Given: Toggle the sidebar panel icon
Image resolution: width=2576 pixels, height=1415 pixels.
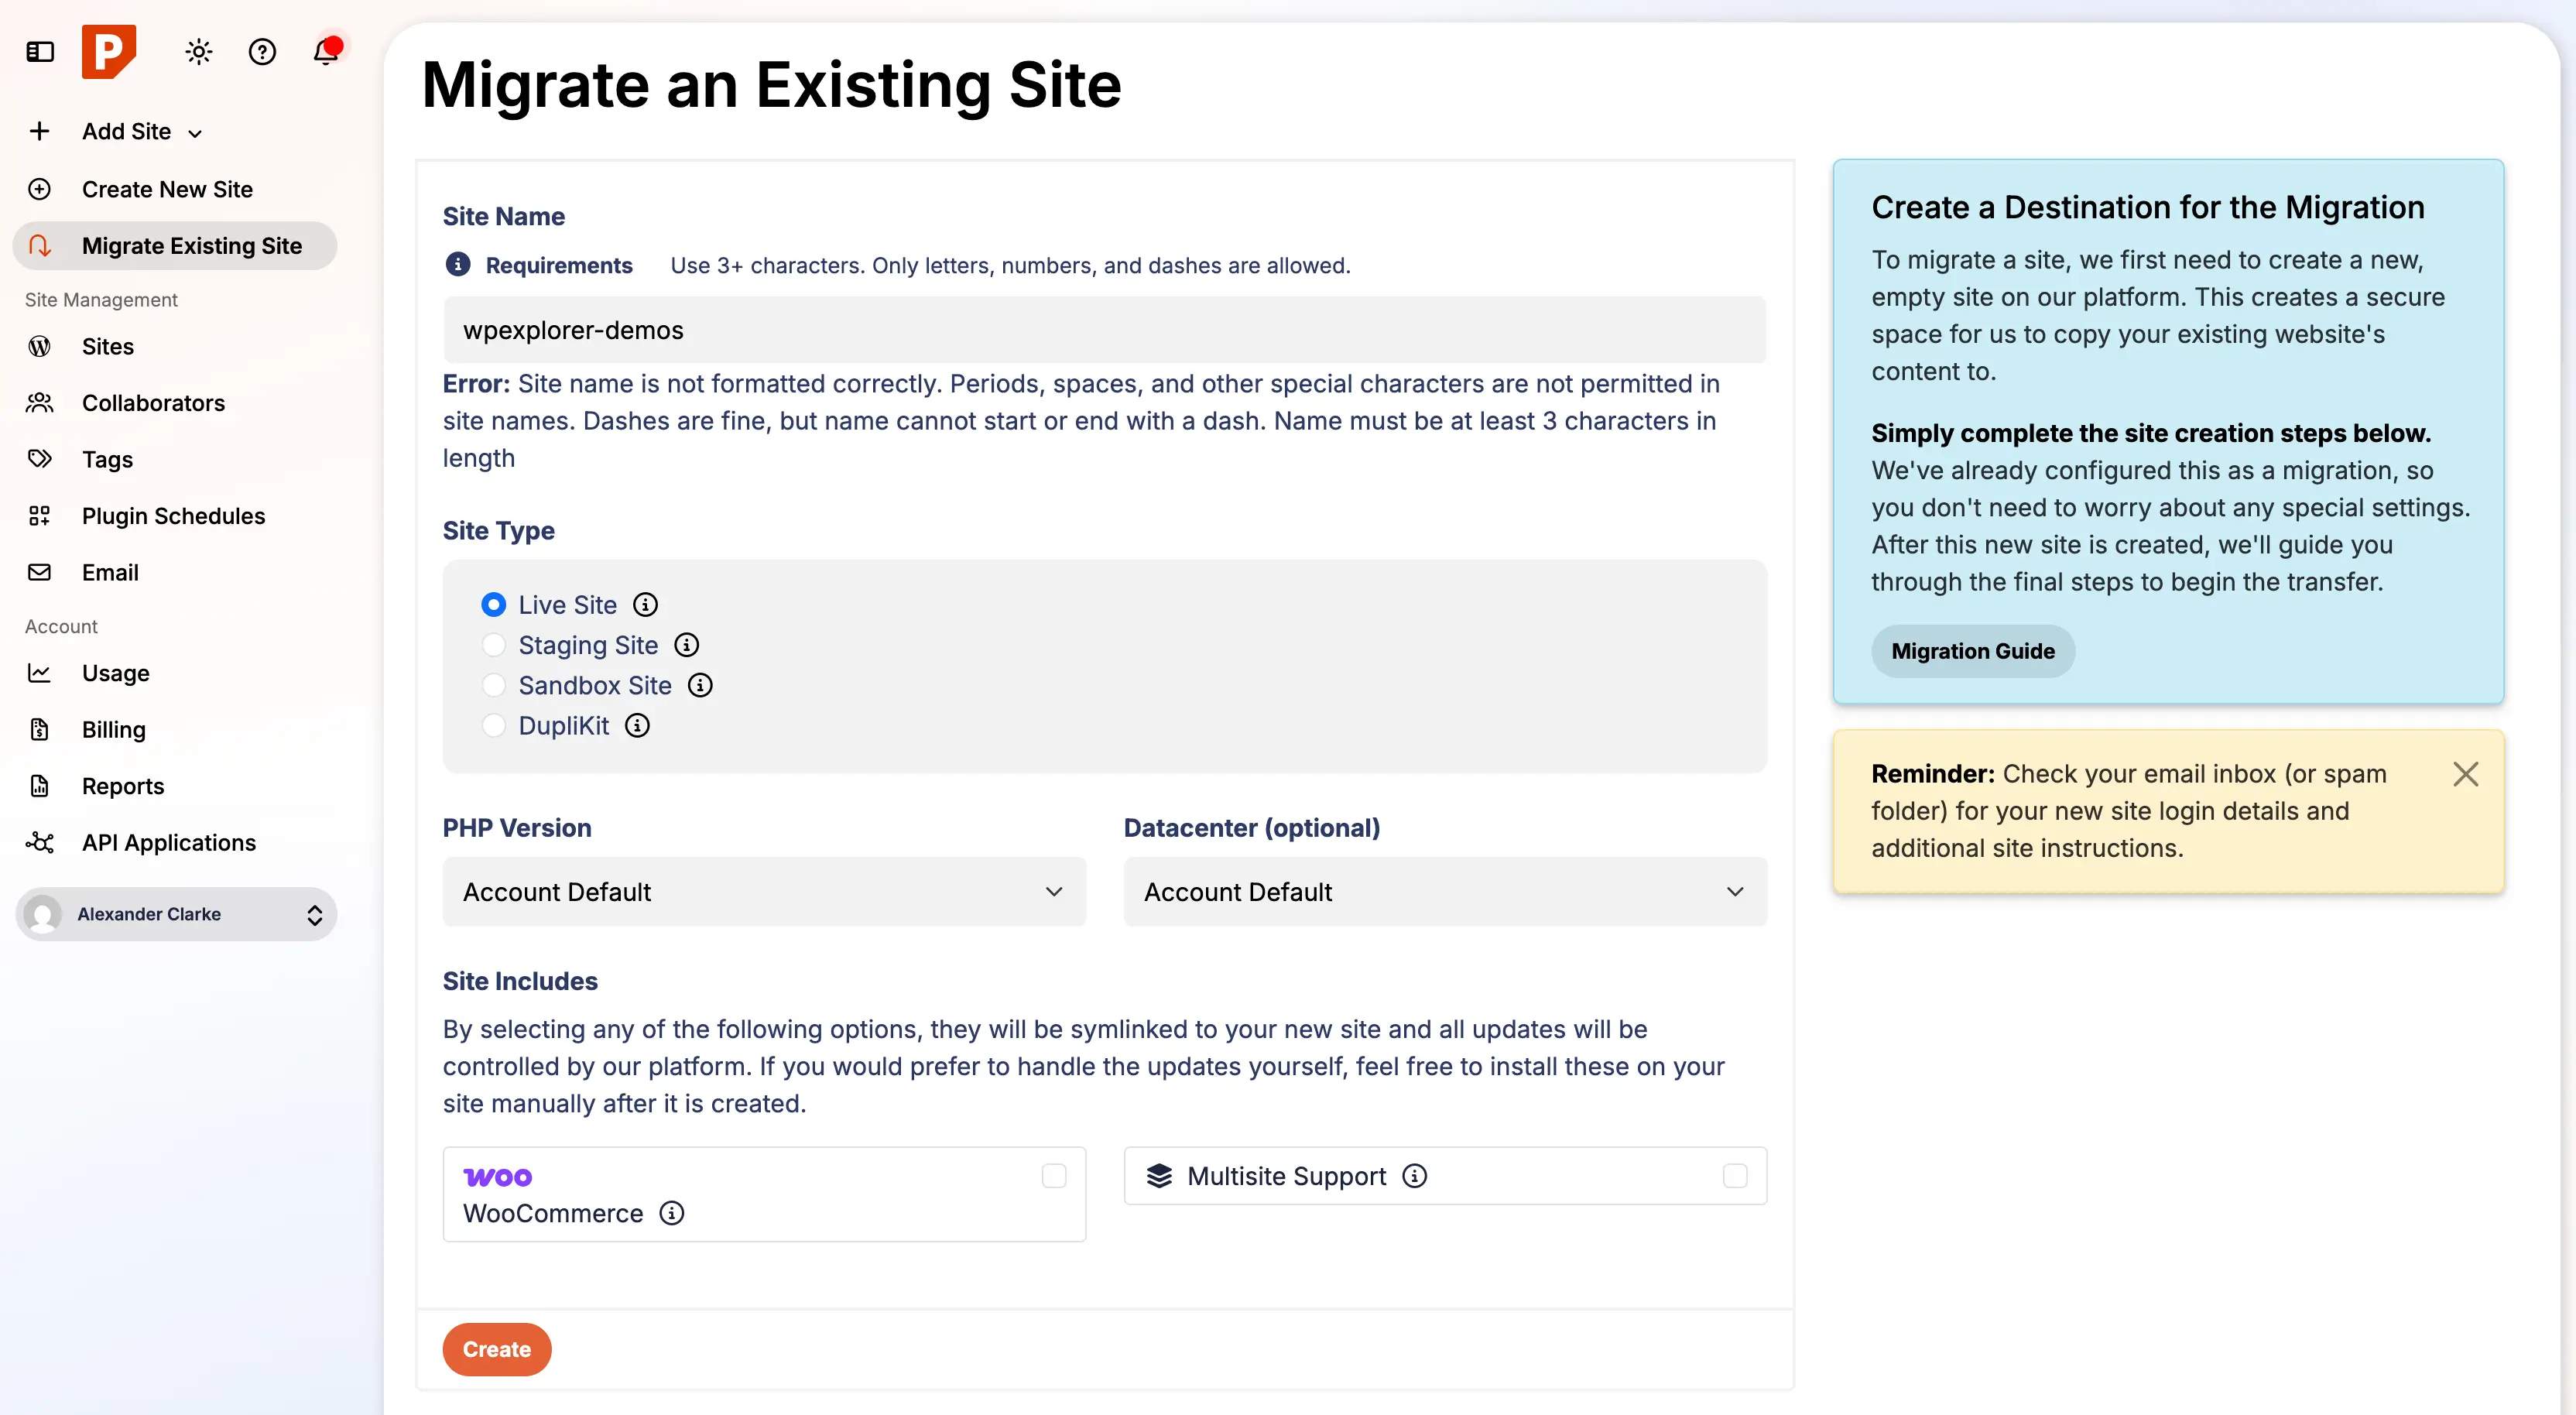Looking at the screenshot, I should [39, 51].
